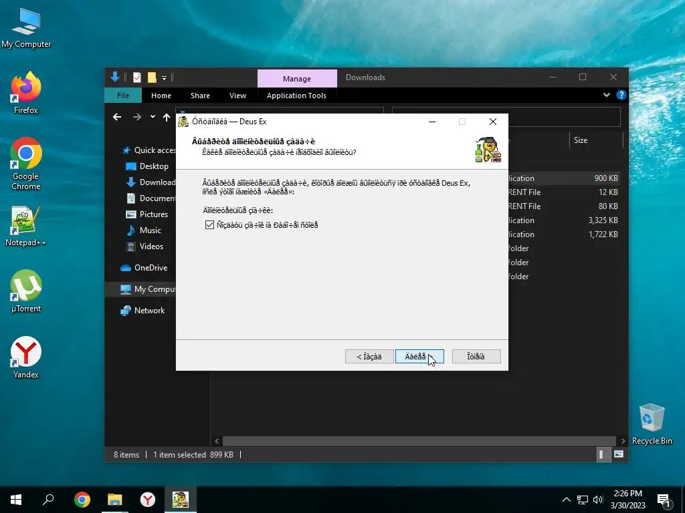Viewport: 685px width, 513px height.
Task: Open My Computer desktop icon
Action: pos(26,28)
